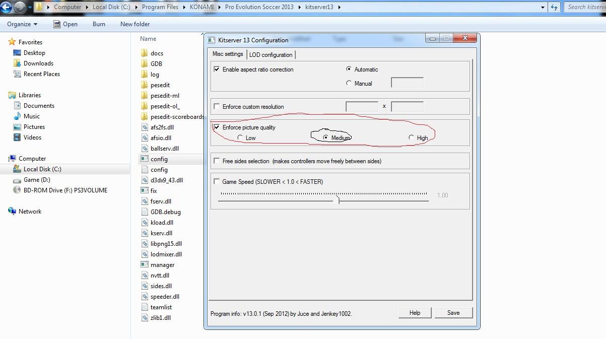The width and height of the screenshot is (606, 339).
Task: Click New folder in Explorer toolbar
Action: (135, 24)
